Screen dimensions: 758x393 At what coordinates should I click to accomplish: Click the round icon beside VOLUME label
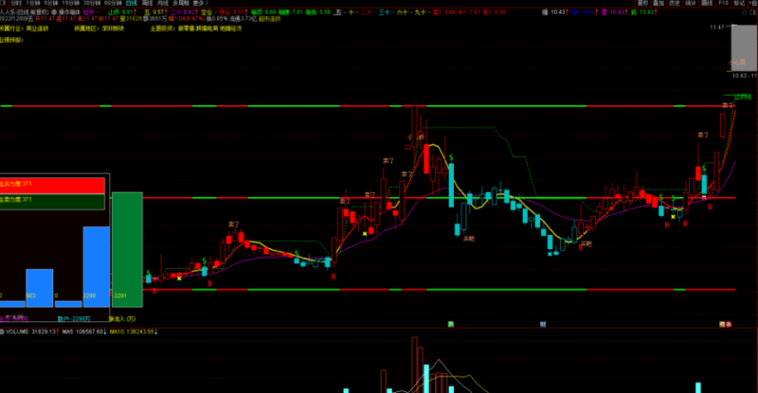coord(4,332)
